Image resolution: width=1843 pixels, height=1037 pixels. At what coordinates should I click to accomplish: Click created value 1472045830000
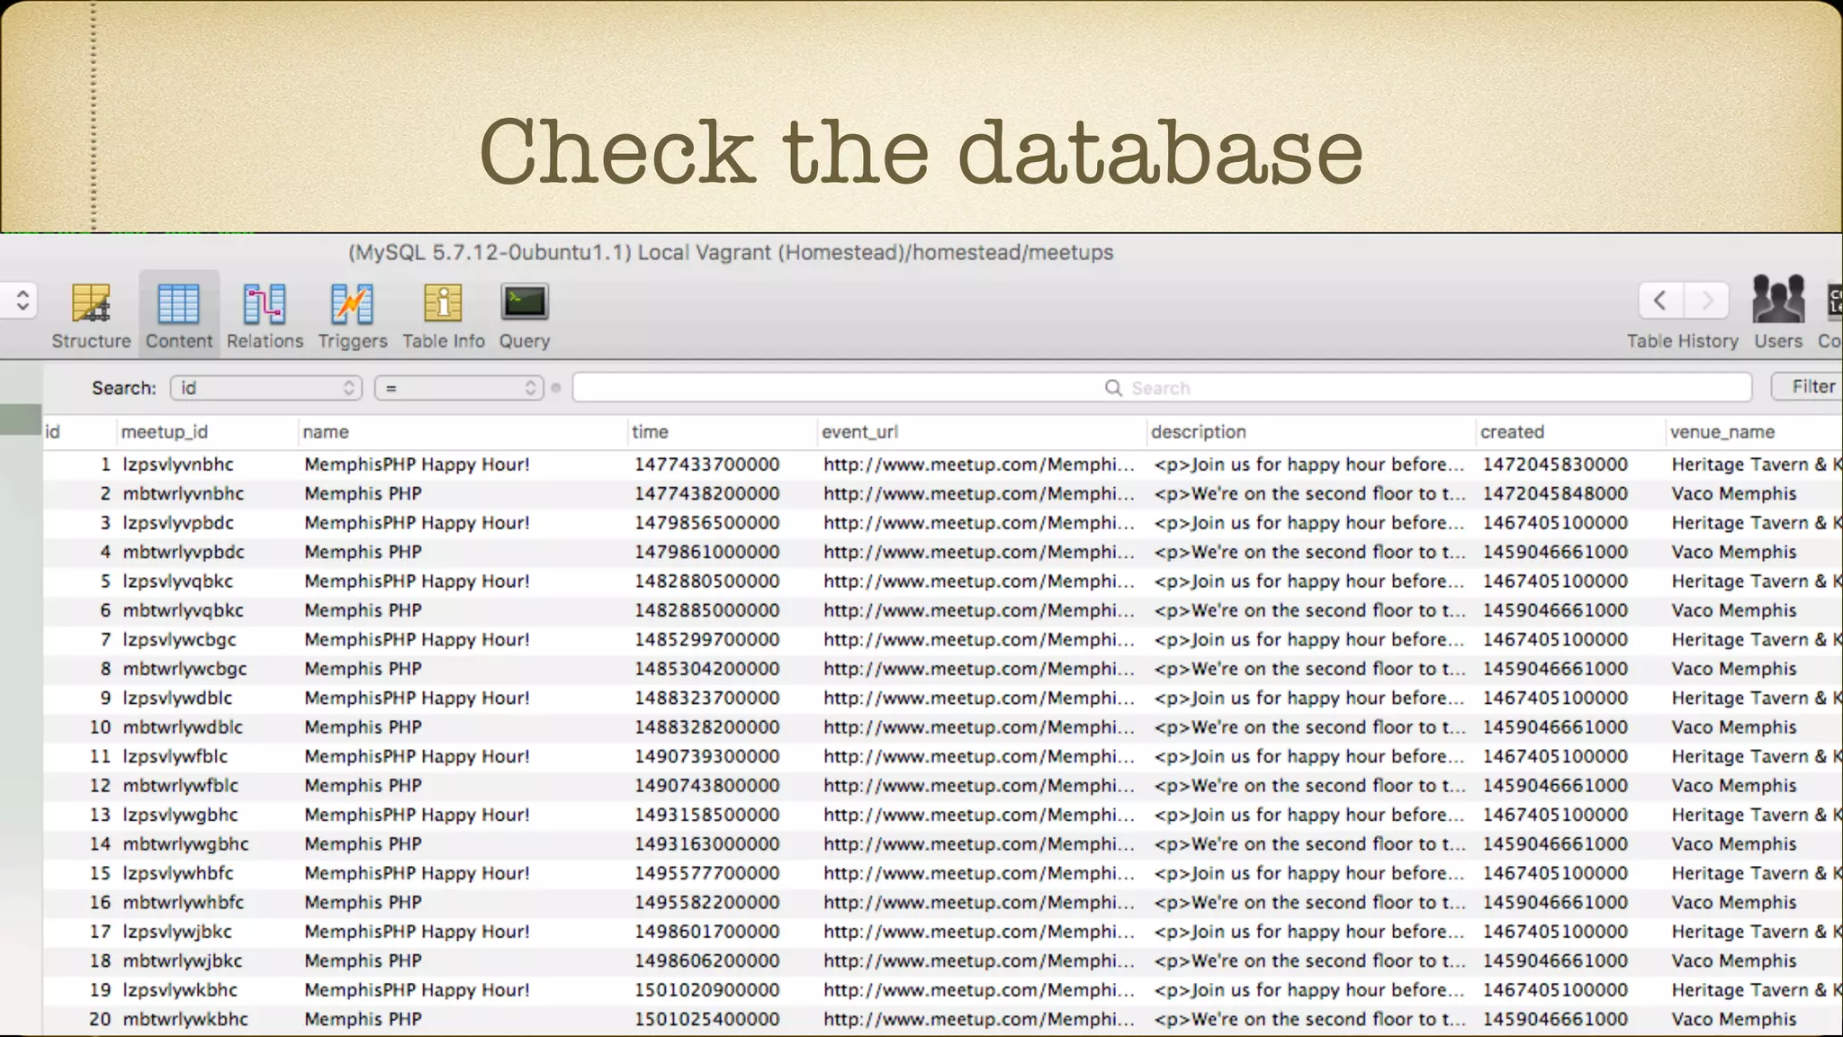click(x=1556, y=464)
